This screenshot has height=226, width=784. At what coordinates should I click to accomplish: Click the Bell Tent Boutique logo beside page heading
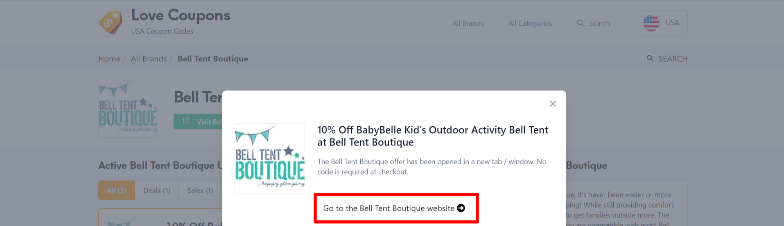(128, 108)
